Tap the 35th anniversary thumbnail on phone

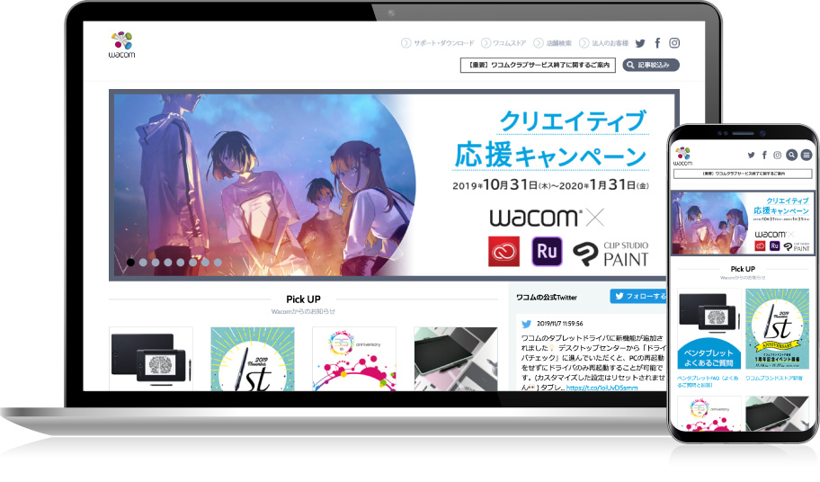pyautogui.click(x=709, y=414)
